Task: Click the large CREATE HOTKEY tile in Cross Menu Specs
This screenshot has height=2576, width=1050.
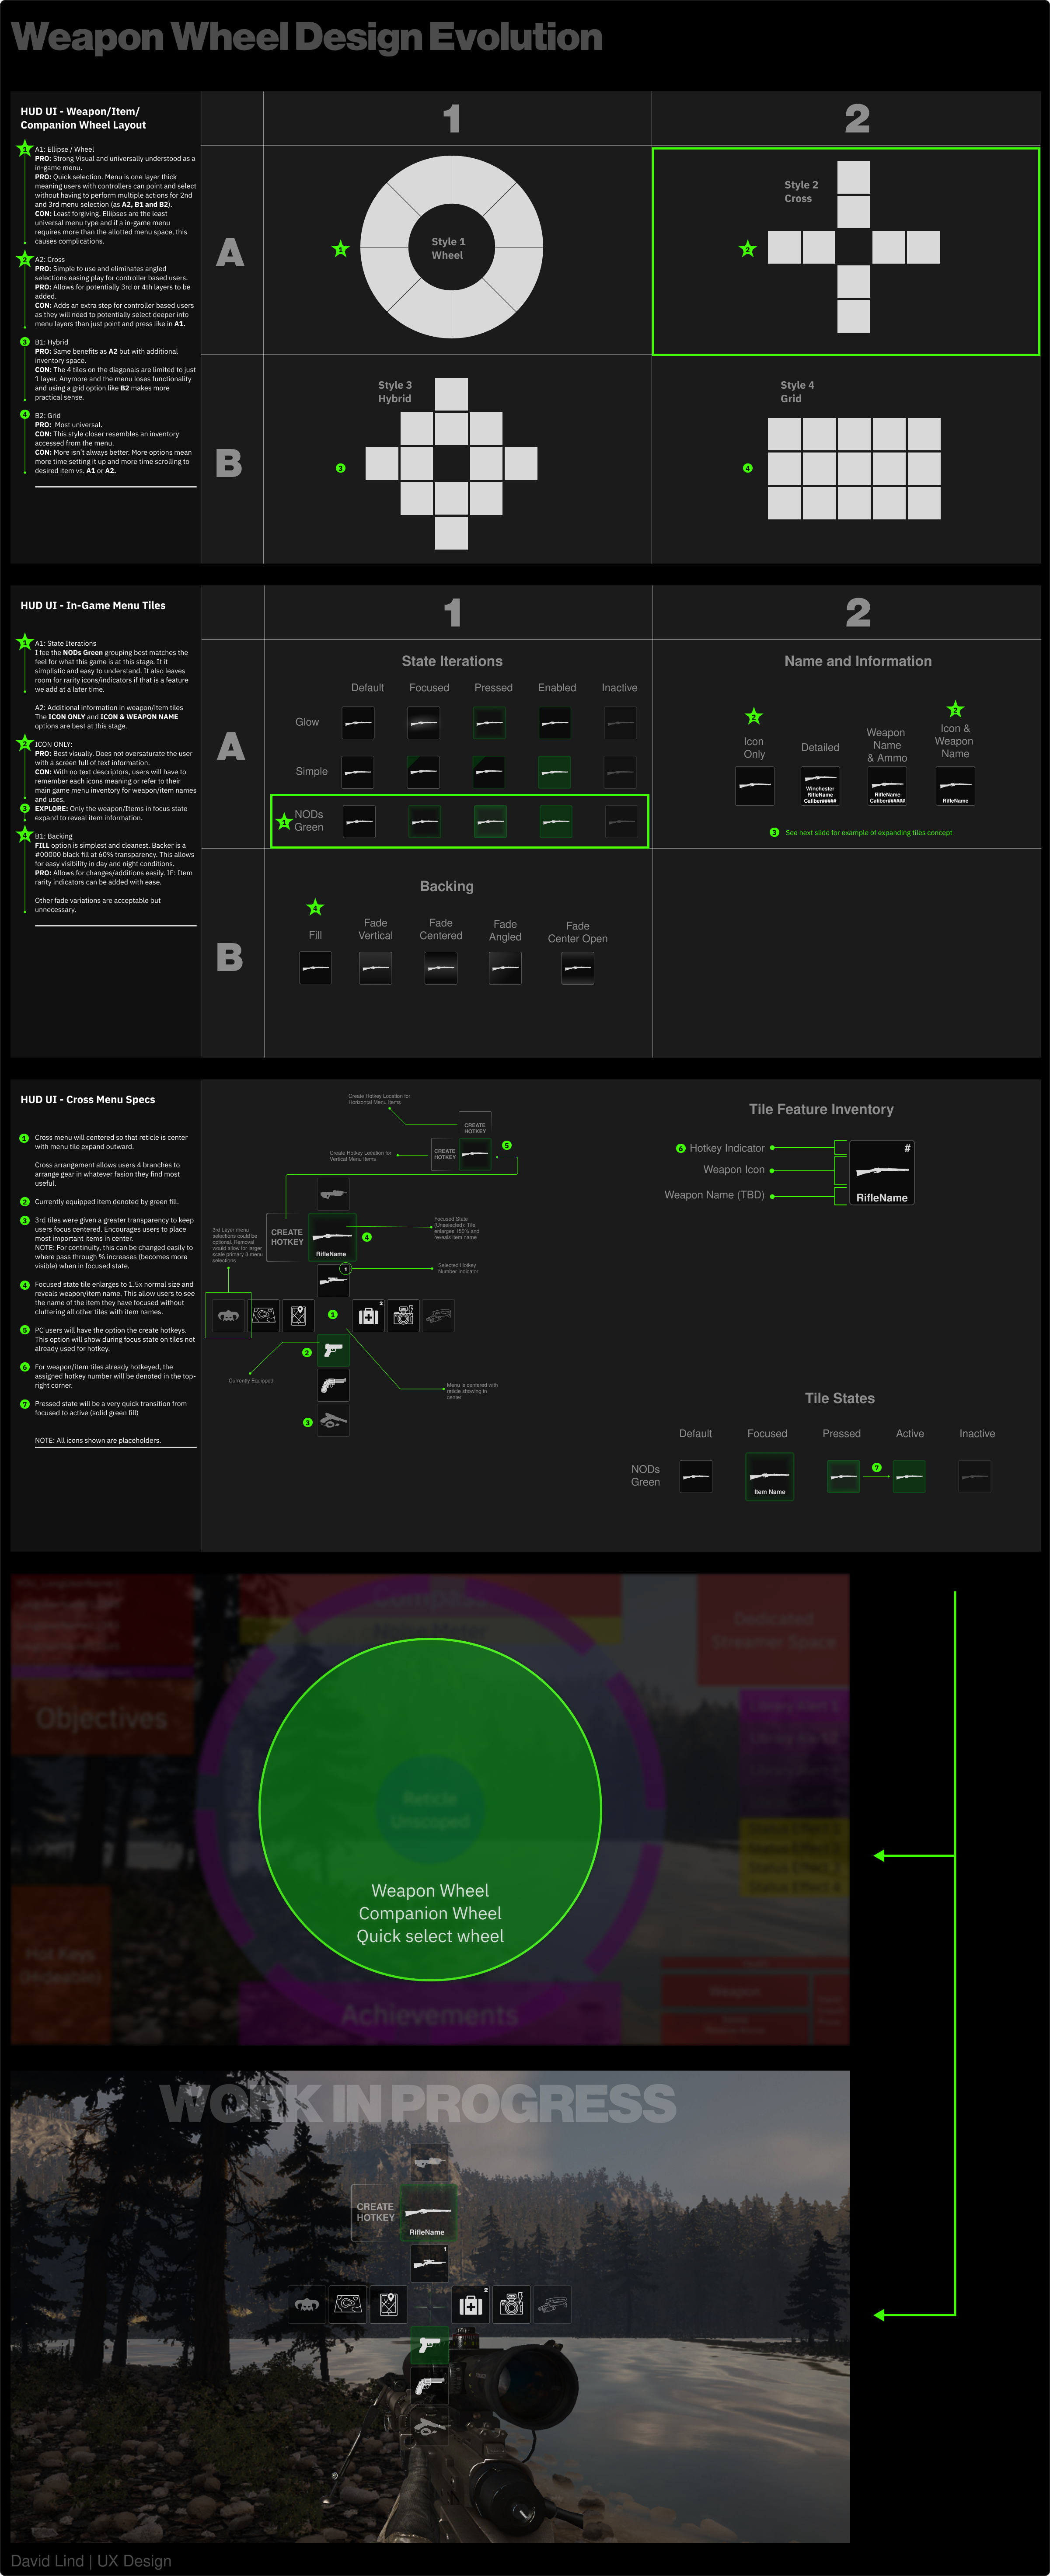Action: pos(287,1237)
